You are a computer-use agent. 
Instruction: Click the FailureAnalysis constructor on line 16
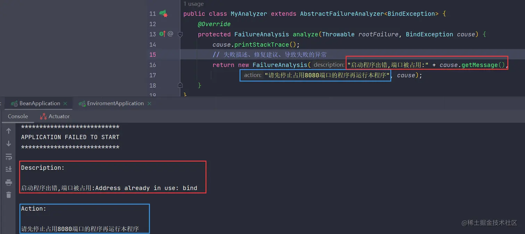pyautogui.click(x=280, y=65)
